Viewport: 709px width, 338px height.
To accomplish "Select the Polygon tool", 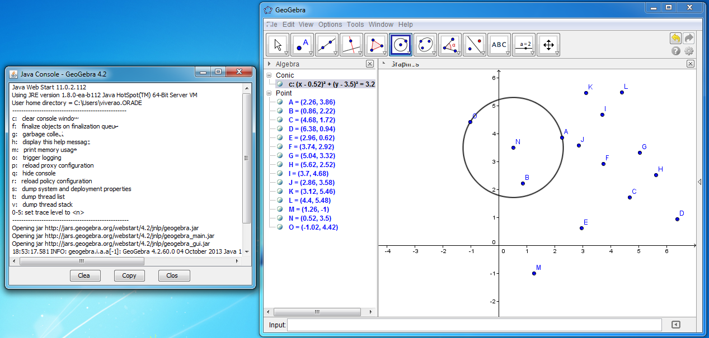I will tap(376, 45).
